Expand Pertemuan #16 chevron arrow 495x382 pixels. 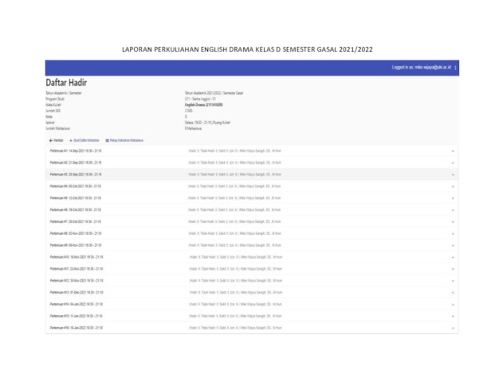(452, 328)
